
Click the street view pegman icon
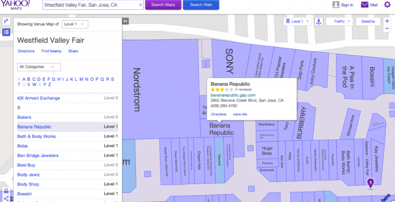point(319,21)
